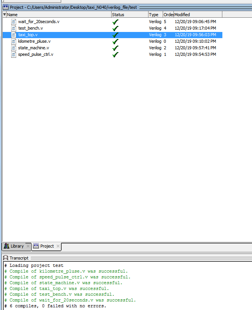
Task: Sort files by the Status column header
Action: coord(130,15)
